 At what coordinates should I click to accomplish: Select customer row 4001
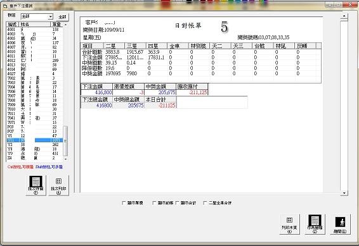tap(34, 30)
